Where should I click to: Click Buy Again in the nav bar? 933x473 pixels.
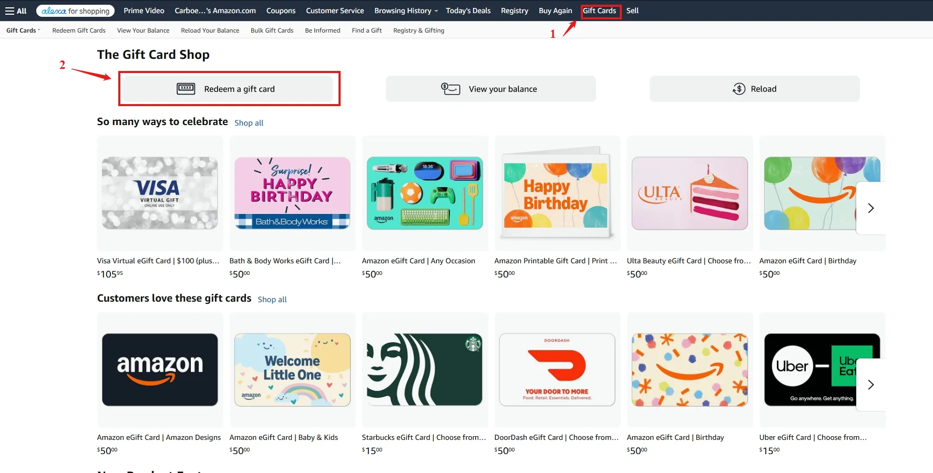(555, 11)
